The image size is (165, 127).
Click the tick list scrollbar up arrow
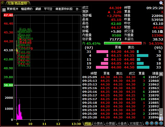click(161, 74)
